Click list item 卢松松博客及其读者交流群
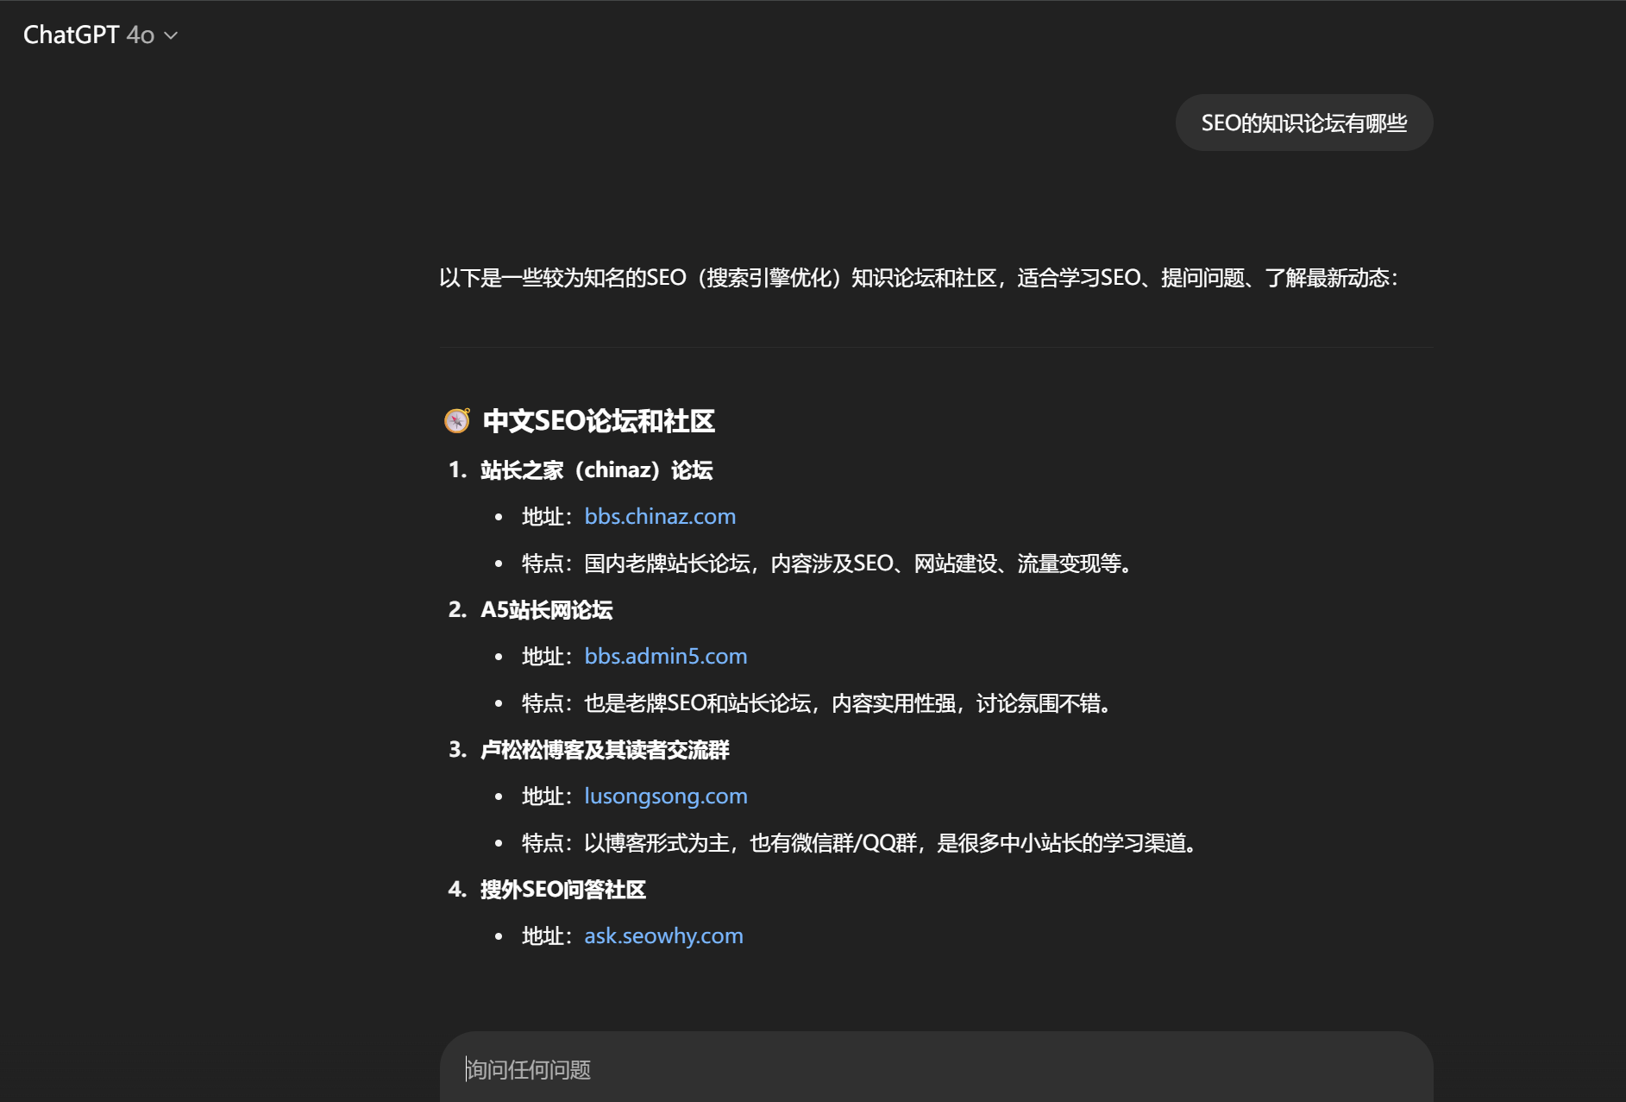This screenshot has width=1626, height=1102. coord(605,749)
